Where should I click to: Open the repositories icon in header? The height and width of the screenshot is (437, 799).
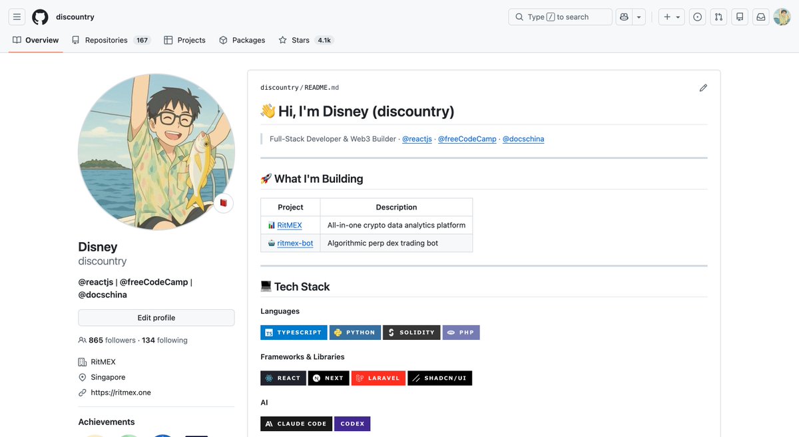pyautogui.click(x=739, y=17)
